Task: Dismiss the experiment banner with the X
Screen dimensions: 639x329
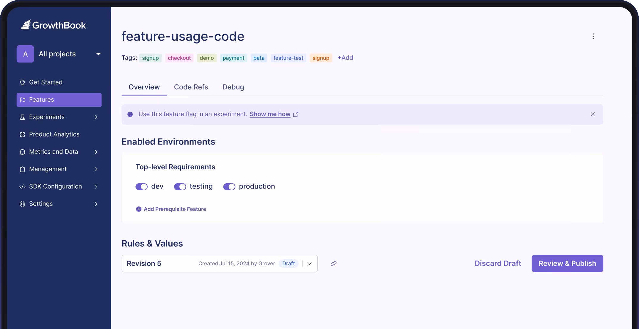Action: point(593,114)
